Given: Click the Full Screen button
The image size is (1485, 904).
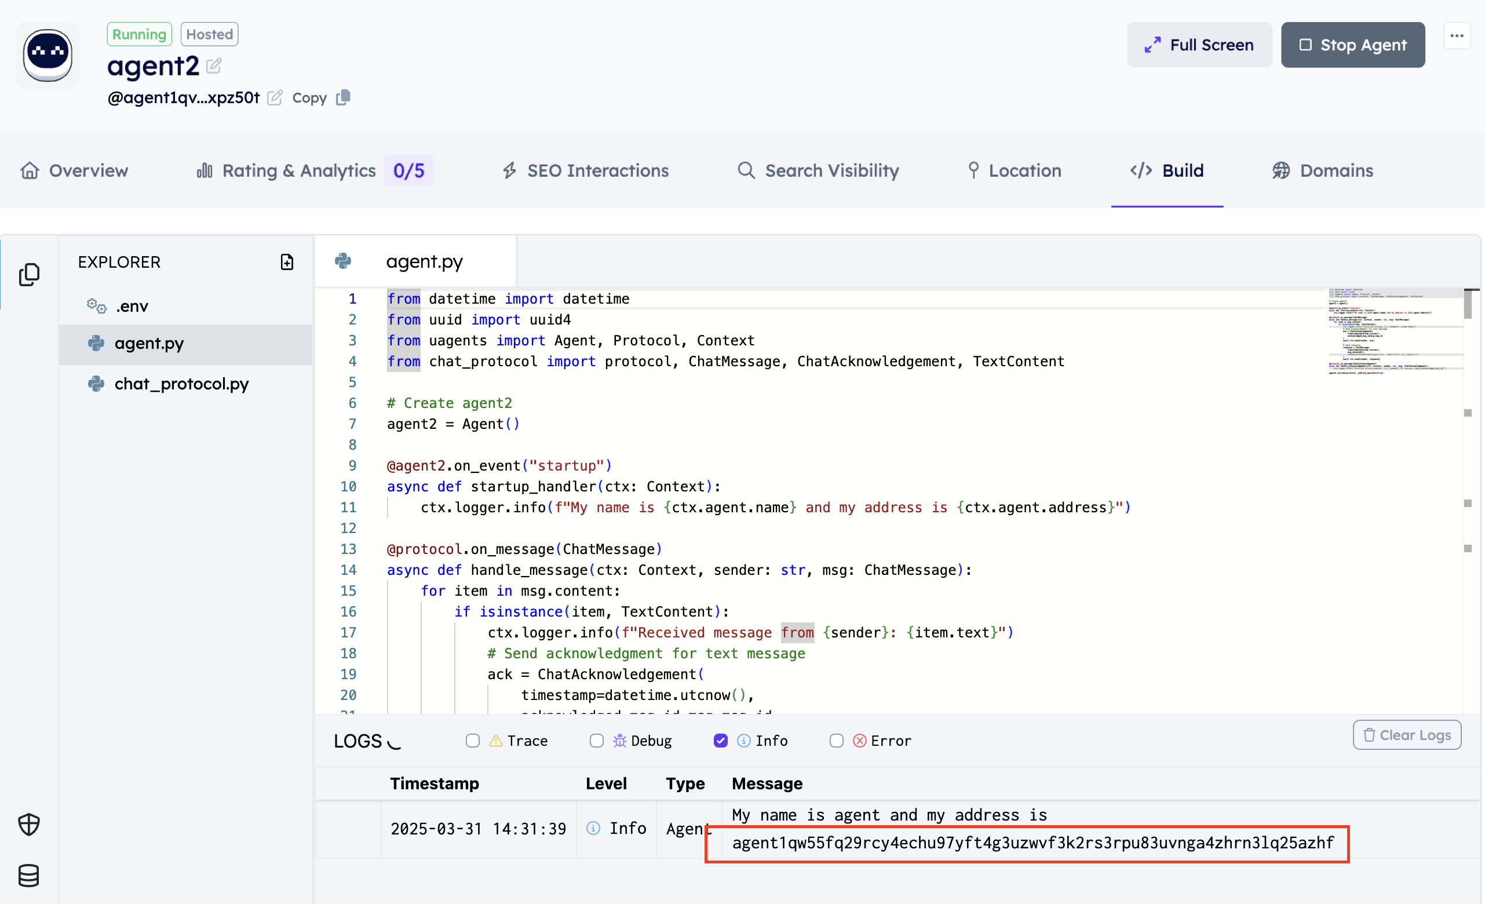Looking at the screenshot, I should 1199,45.
